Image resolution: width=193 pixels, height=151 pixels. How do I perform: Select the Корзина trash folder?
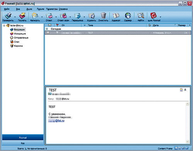point(18,46)
